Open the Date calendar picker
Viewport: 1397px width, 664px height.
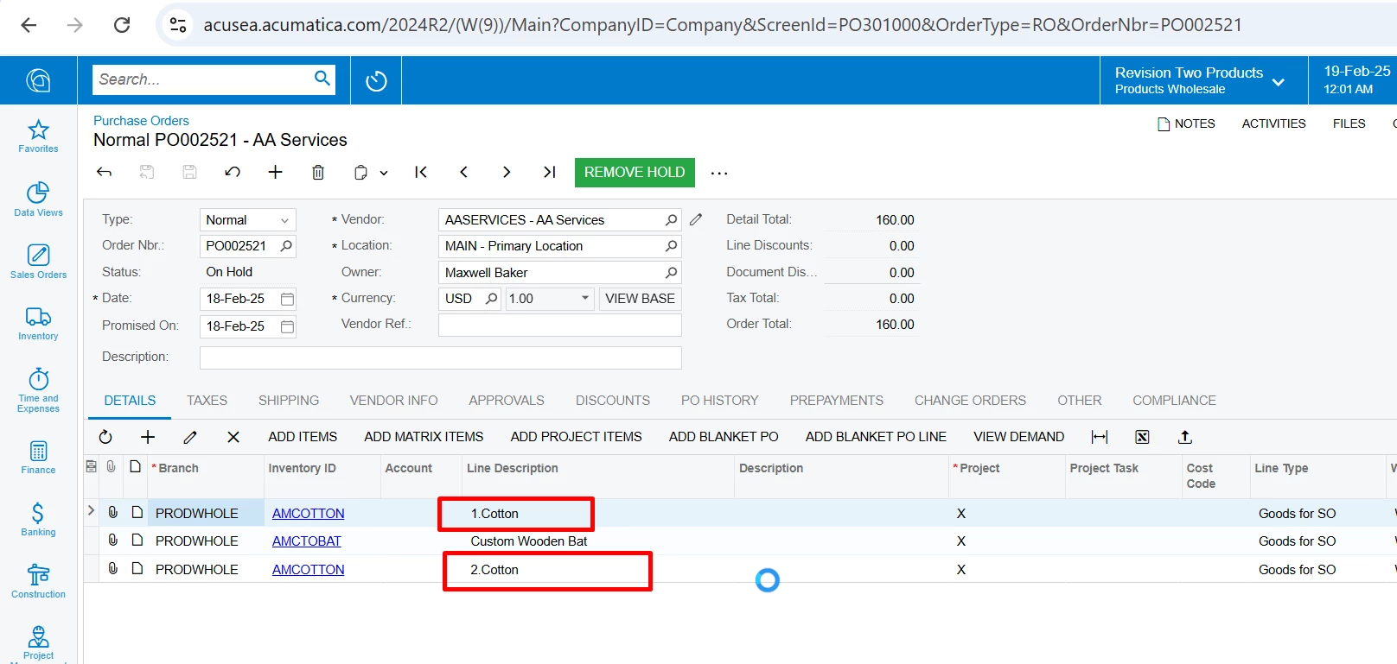[x=287, y=299]
